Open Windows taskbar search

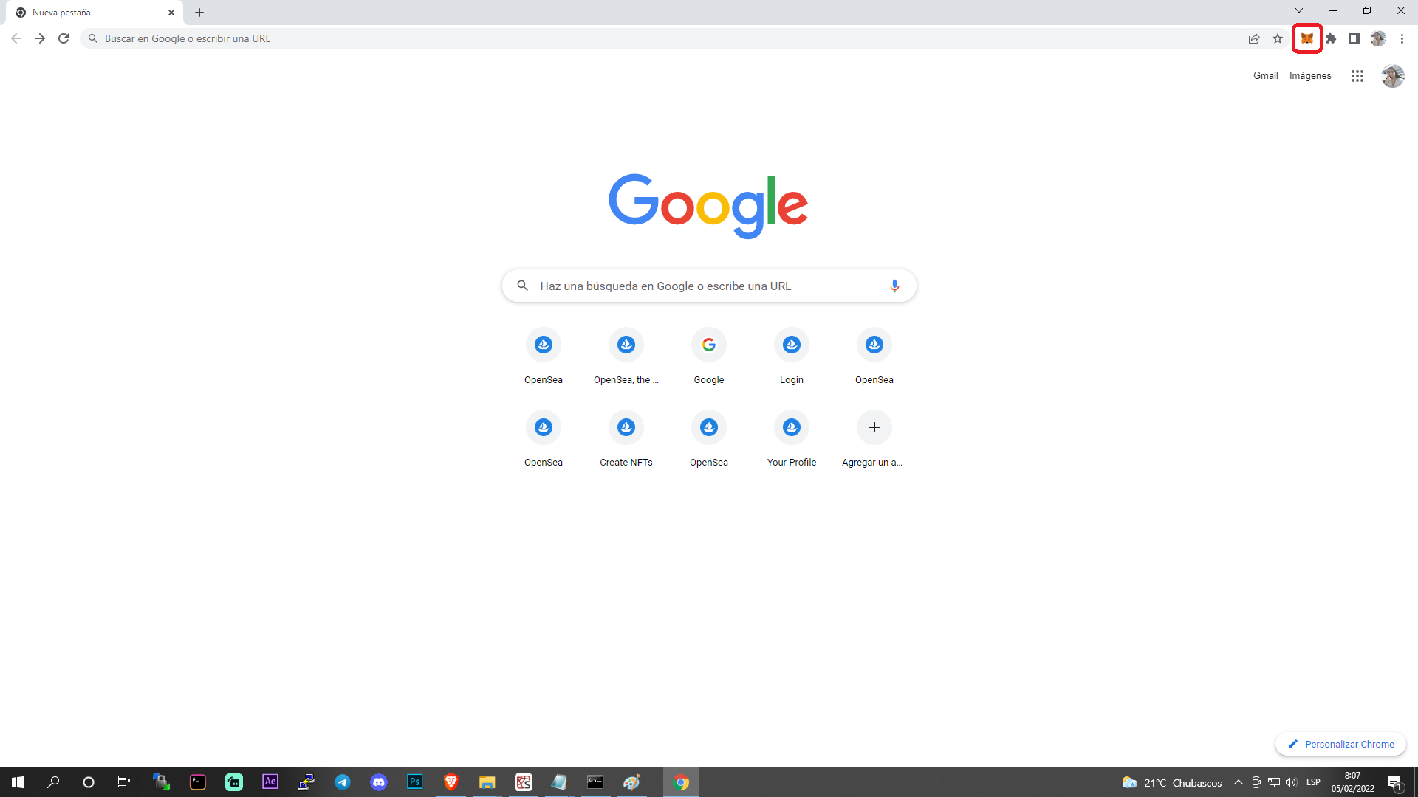(x=53, y=782)
